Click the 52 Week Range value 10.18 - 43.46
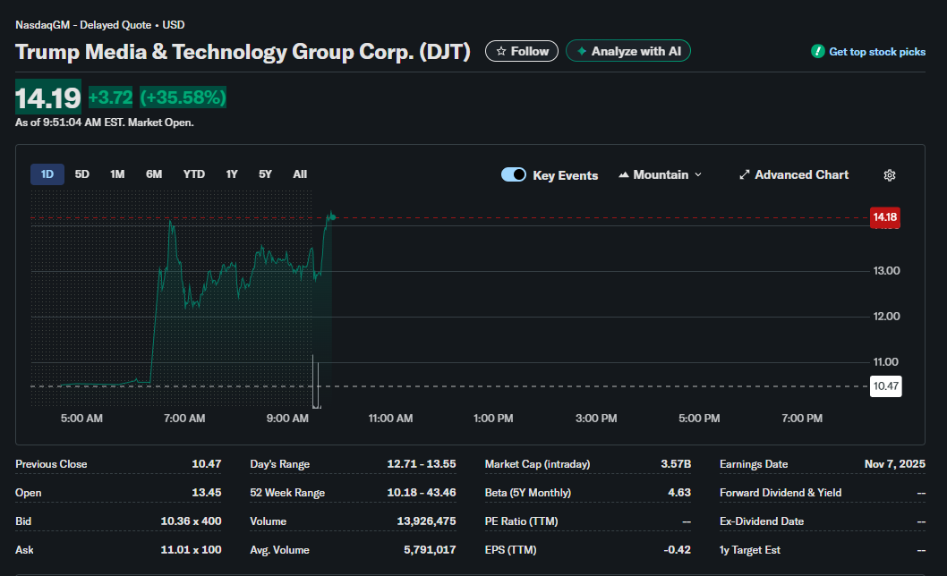Viewport: 947px width, 576px height. tap(422, 493)
